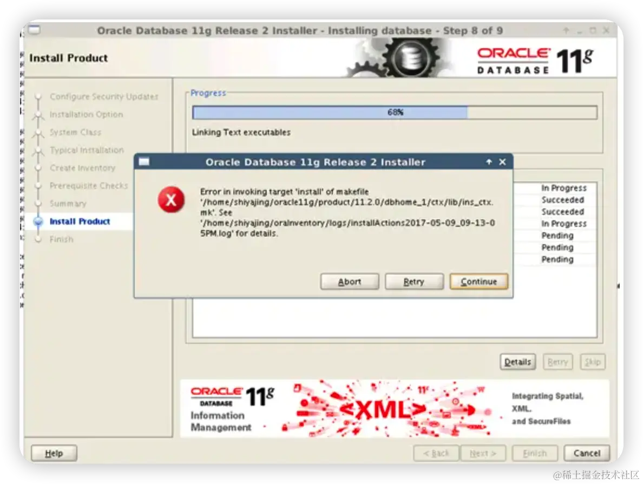
Task: Click Retry in the error dialog
Action: coord(414,282)
